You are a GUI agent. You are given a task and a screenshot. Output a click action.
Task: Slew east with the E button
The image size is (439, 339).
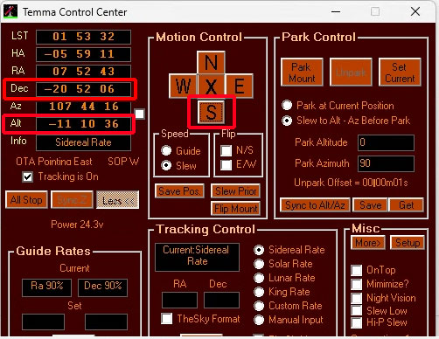point(239,86)
